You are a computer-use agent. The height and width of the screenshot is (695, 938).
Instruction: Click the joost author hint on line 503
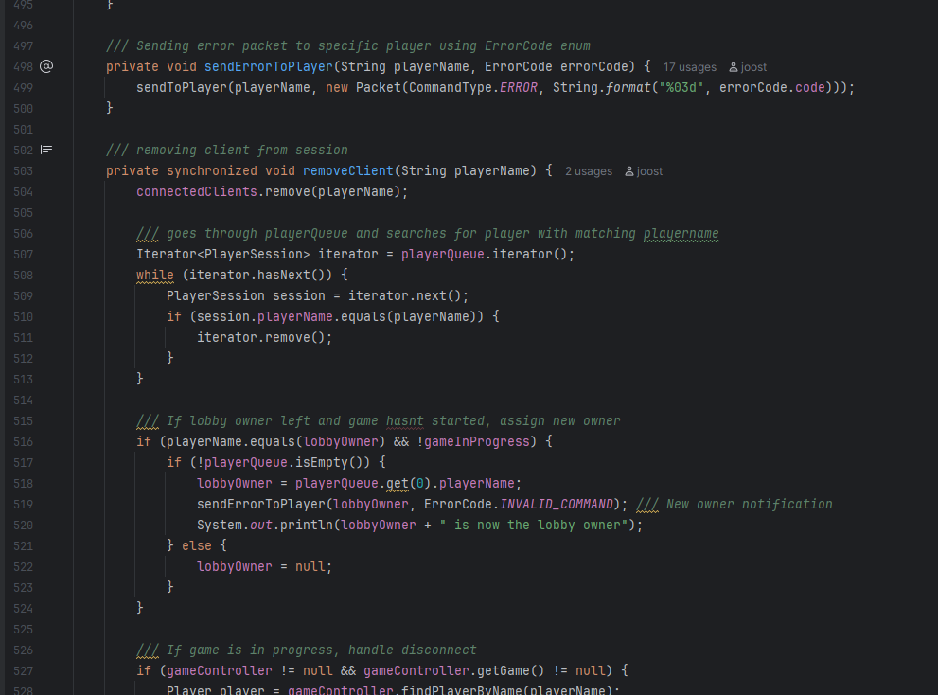[x=649, y=171]
